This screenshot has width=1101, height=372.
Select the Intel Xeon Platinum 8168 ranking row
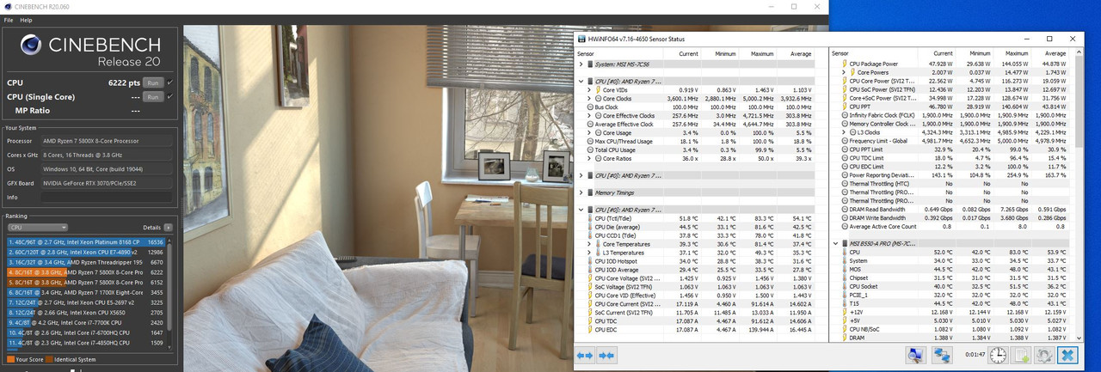click(86, 242)
